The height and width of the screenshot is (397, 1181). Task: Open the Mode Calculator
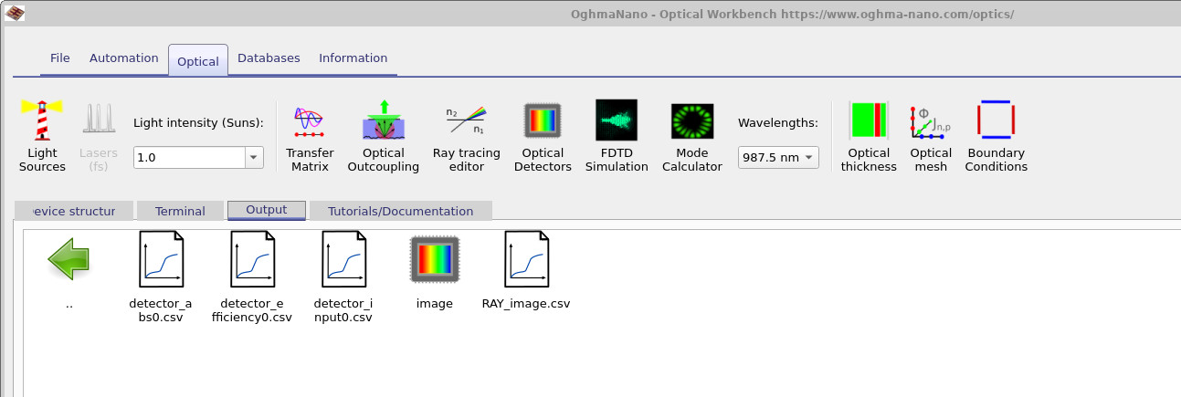tap(691, 135)
